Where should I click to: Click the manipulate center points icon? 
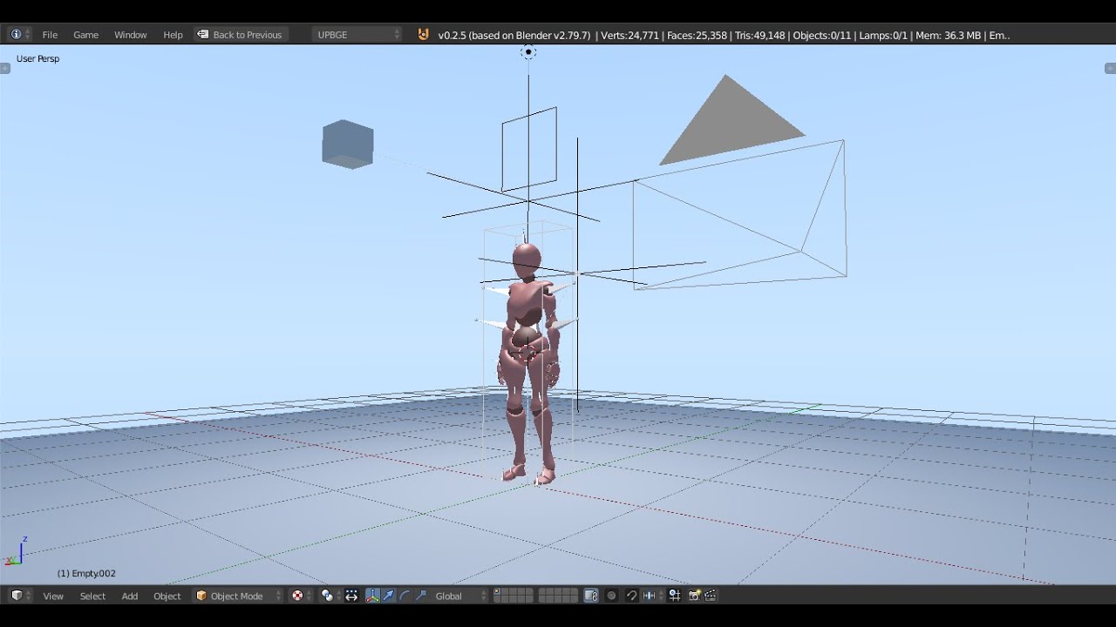[351, 596]
